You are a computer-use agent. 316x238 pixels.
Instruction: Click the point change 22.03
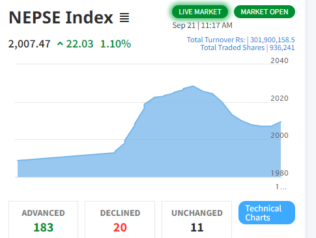coord(79,44)
